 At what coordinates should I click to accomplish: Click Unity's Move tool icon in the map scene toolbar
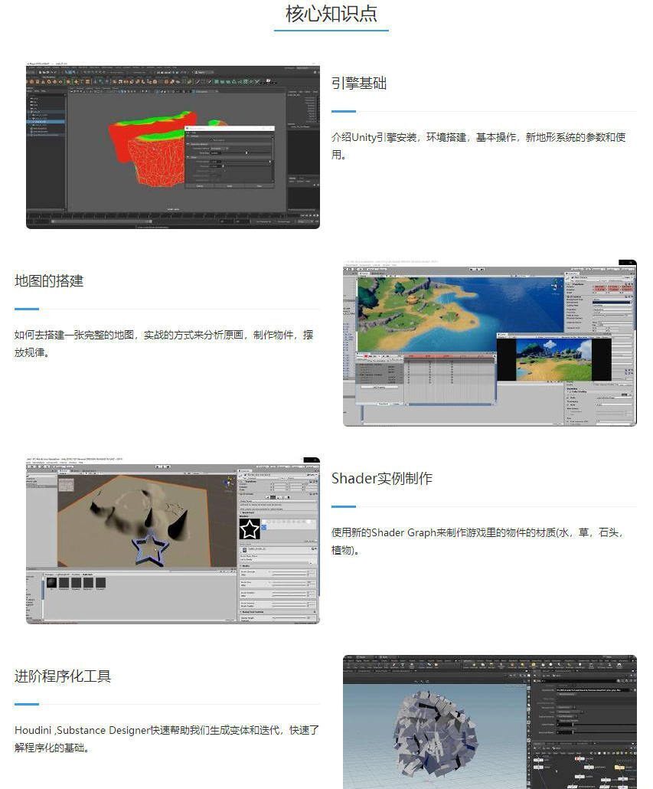347,270
